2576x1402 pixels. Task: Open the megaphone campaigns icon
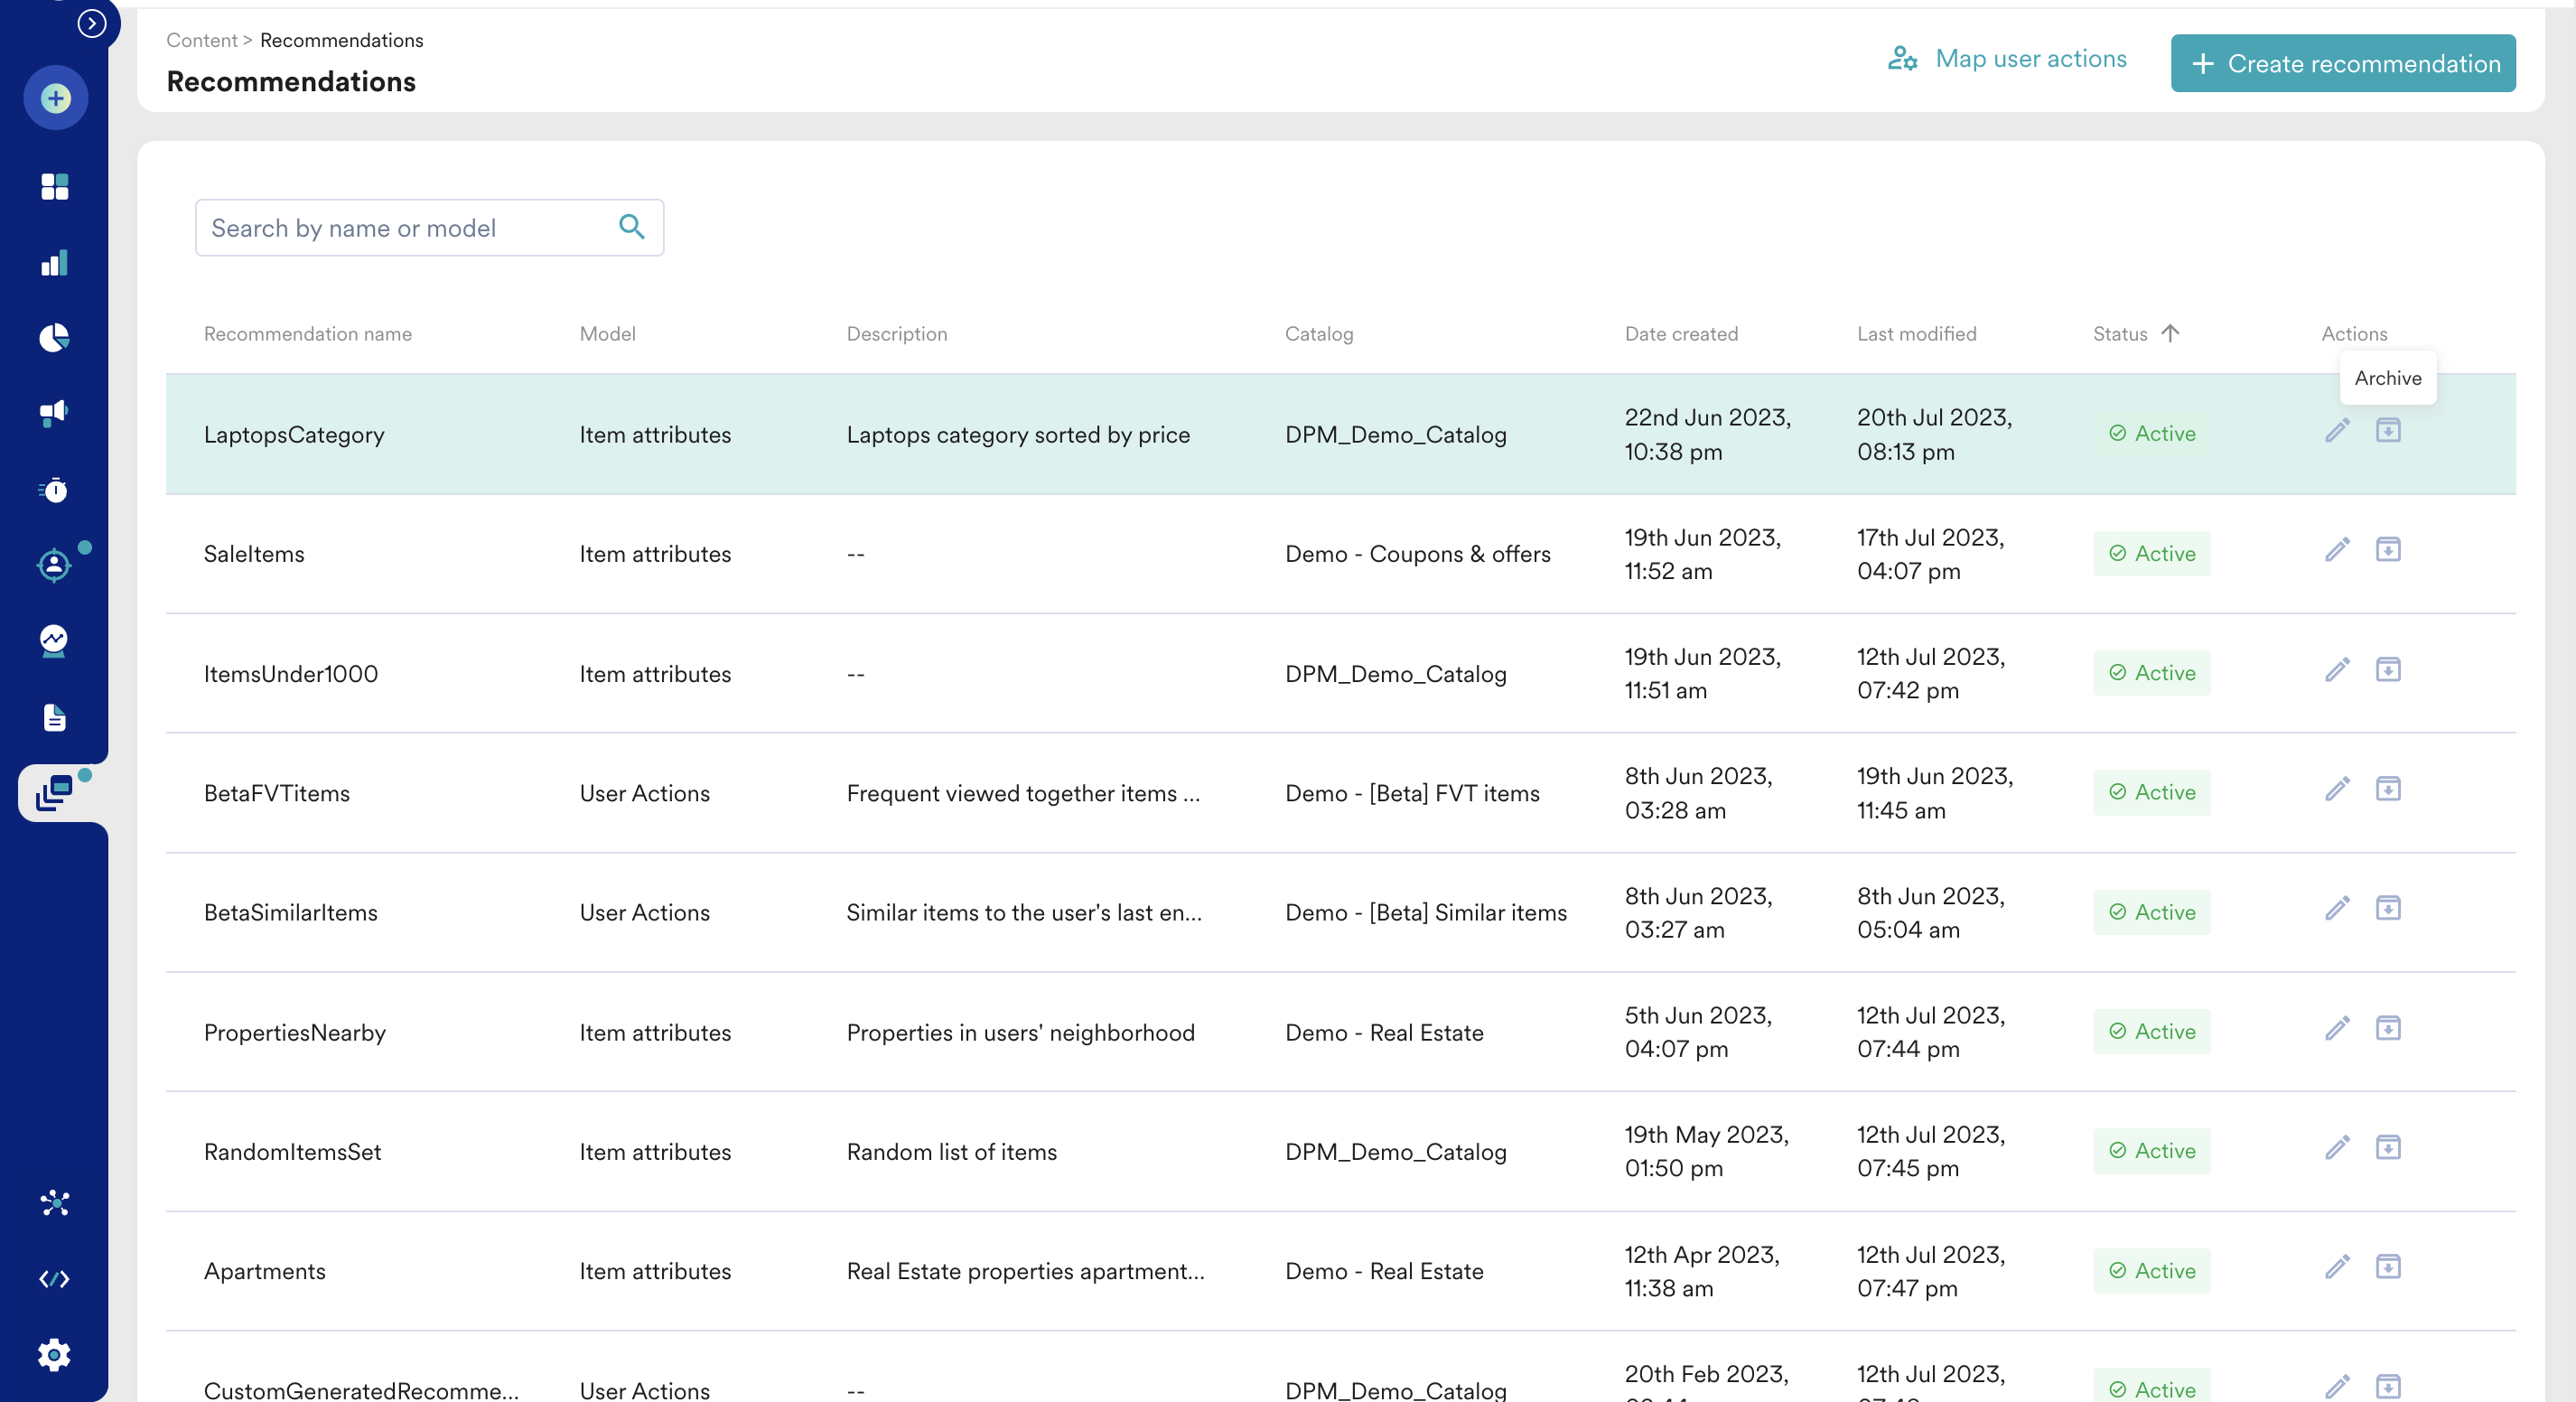tap(55, 412)
